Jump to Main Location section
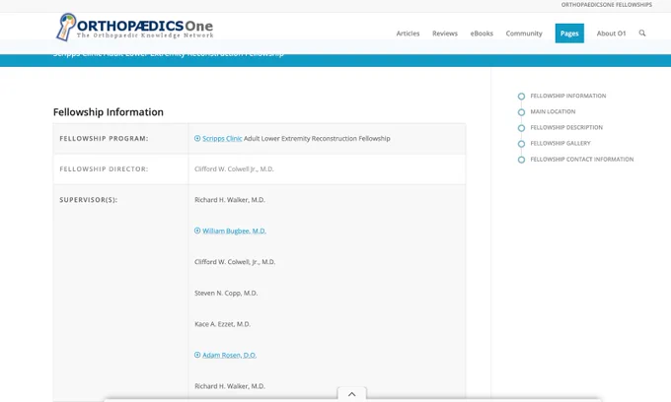The height and width of the screenshot is (402, 671). click(x=553, y=111)
